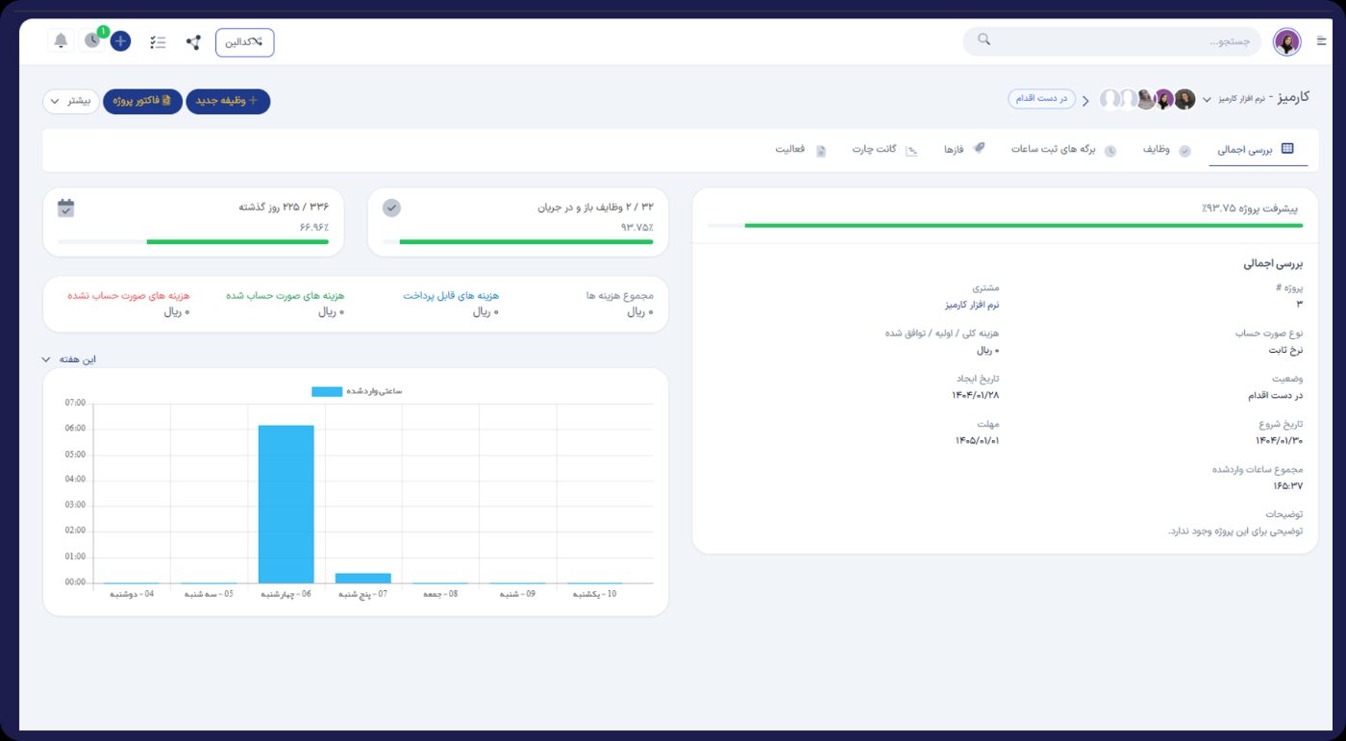Toggle the ساعتی وارد شده chart legend

pos(356,391)
